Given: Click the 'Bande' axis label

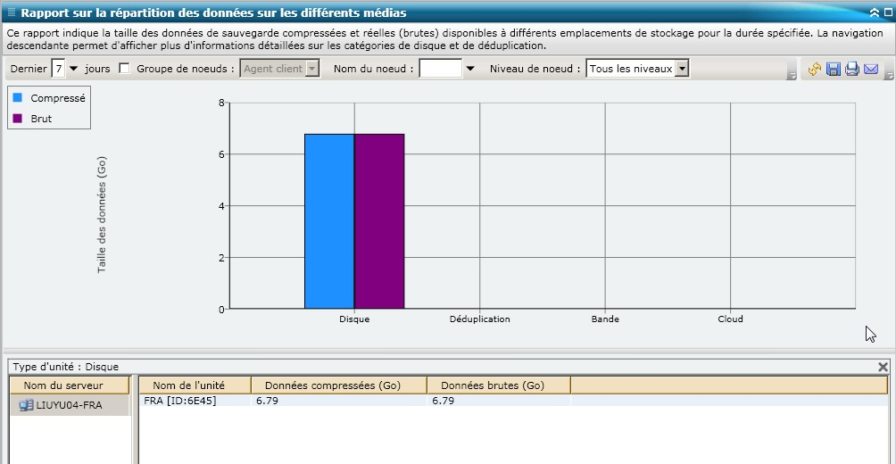Looking at the screenshot, I should tap(605, 319).
